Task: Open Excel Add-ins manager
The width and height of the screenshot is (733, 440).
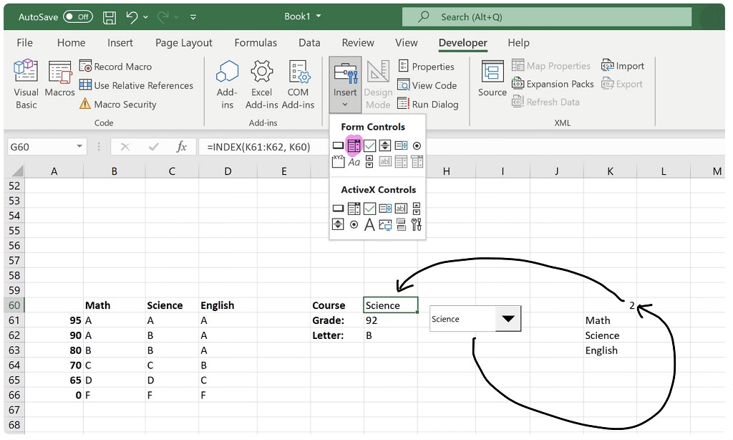Action: coord(261,84)
